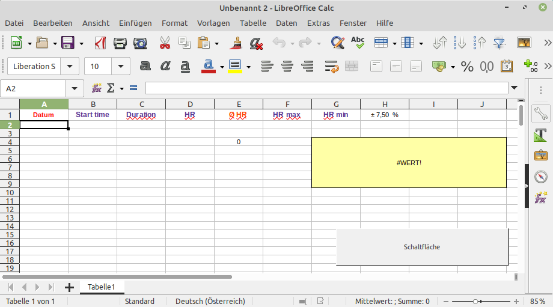
Task: Open the font color dropdown arrow
Action: tap(222, 67)
